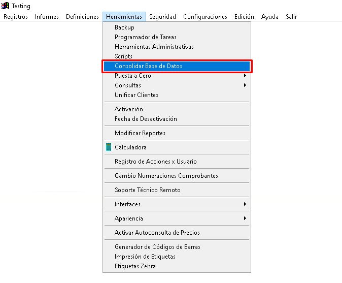Viewport: 342px width, 283px height.
Task: Launch Soporte Técnico Remoto
Action: pos(147,190)
